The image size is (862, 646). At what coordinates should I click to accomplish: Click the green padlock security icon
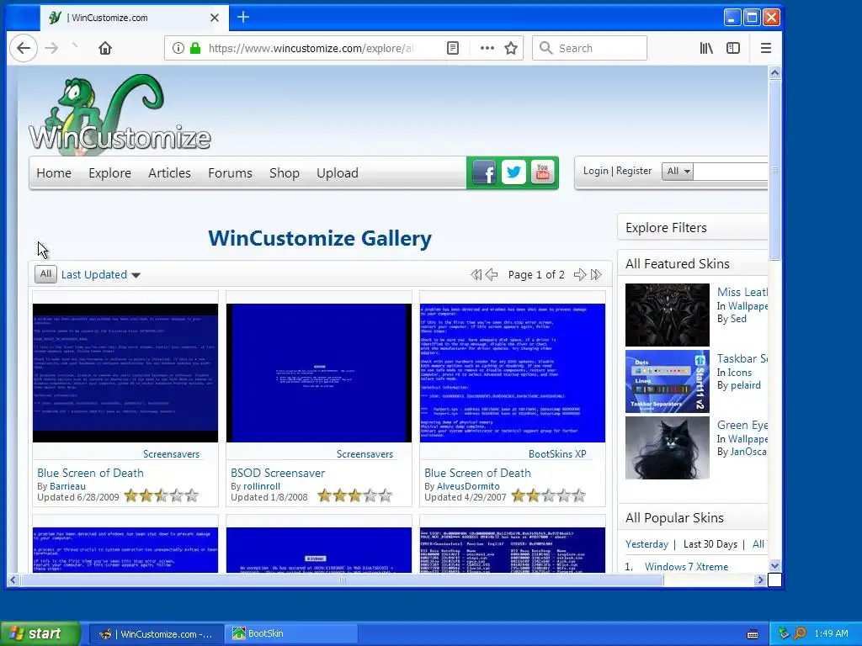(195, 48)
